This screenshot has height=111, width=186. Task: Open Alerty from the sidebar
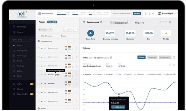pyautogui.click(x=20, y=84)
